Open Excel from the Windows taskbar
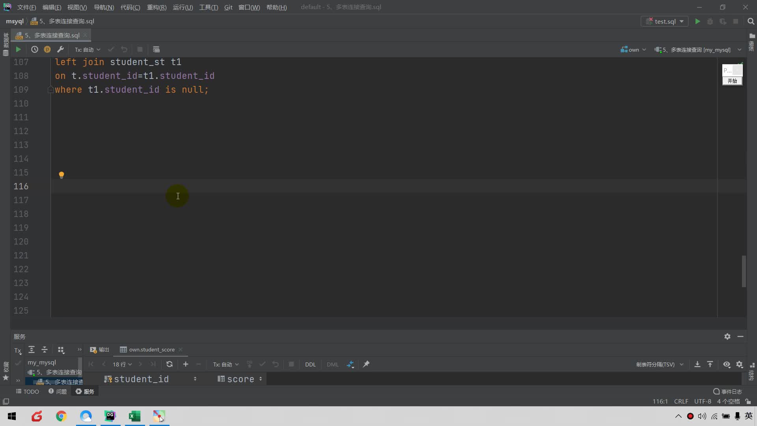 pyautogui.click(x=135, y=416)
